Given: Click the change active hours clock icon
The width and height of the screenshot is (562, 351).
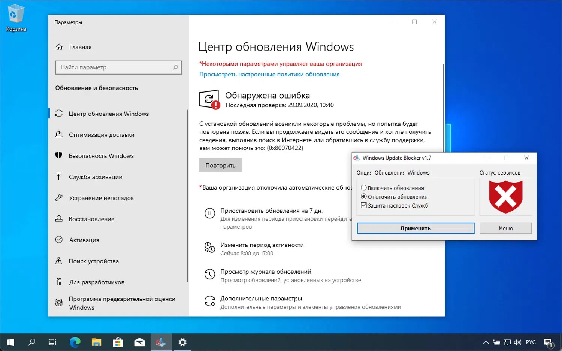Looking at the screenshot, I should tap(209, 248).
